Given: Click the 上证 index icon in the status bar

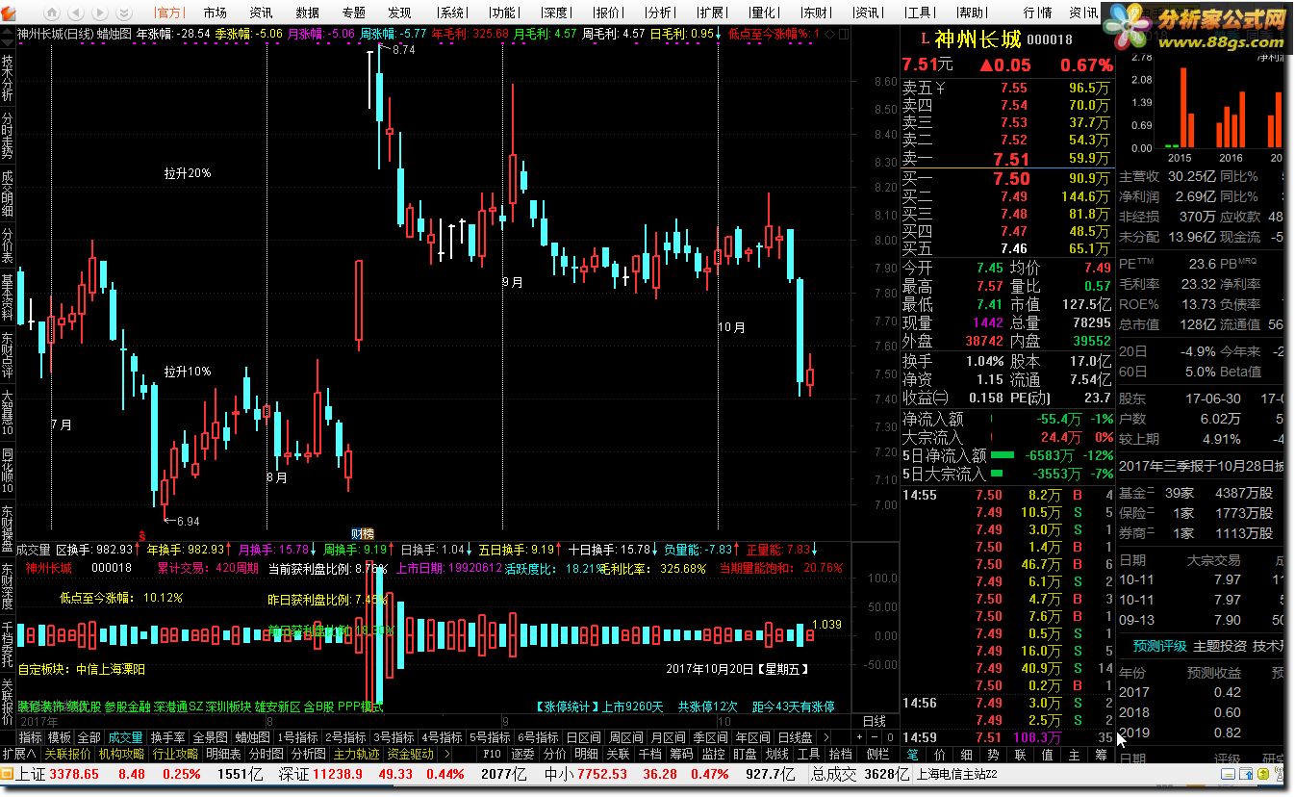Looking at the screenshot, I should [x=9, y=774].
